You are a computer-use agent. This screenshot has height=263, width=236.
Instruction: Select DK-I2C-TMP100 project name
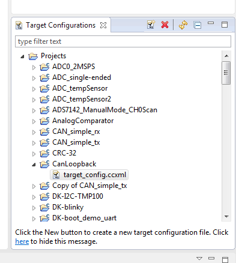pos(77,196)
